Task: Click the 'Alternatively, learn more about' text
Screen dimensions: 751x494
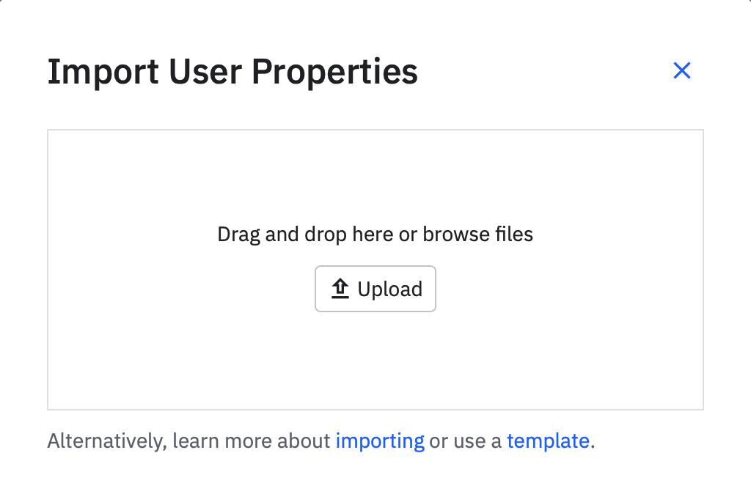Action: pos(188,441)
